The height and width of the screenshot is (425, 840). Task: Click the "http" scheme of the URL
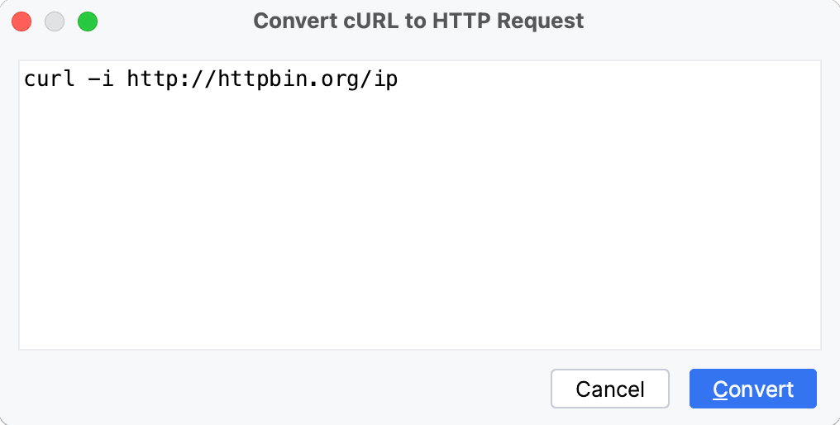point(152,80)
